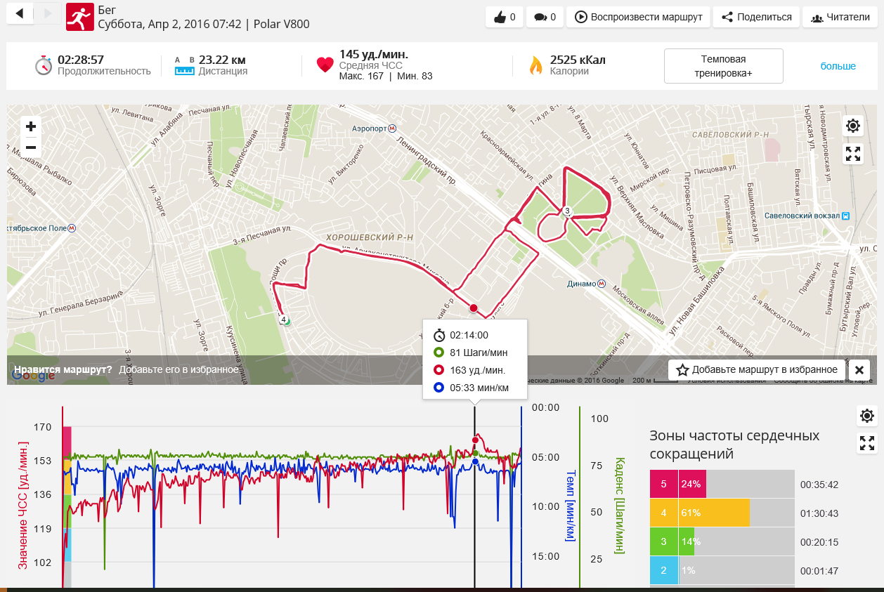
Task: Go to the previous training session arrow
Action: 20,13
